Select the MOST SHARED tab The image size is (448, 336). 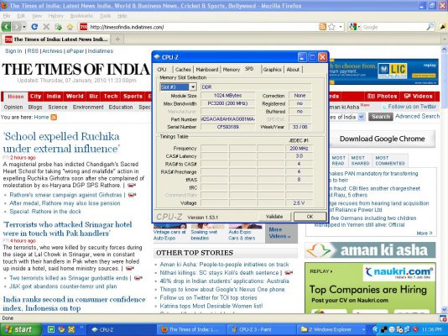[360, 160]
